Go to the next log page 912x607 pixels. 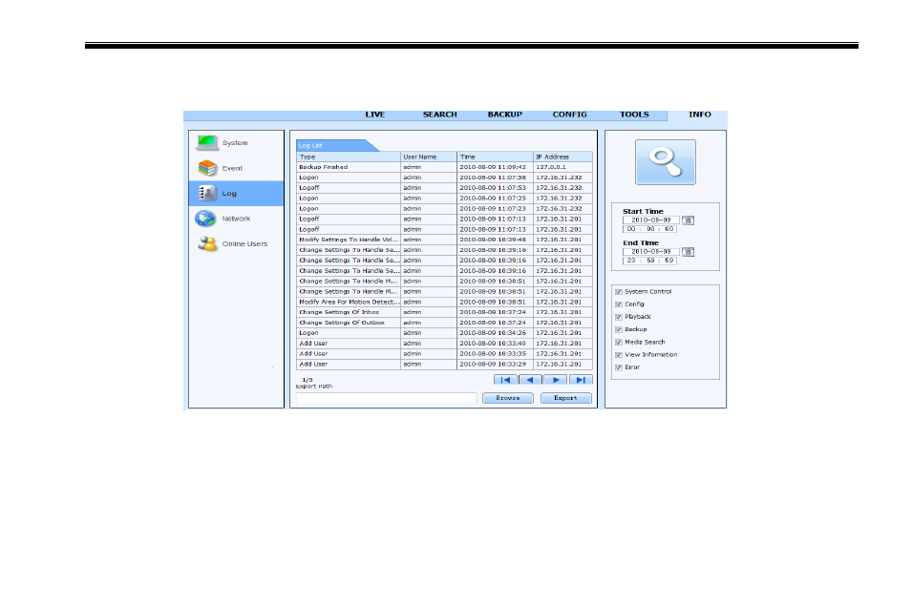(556, 380)
